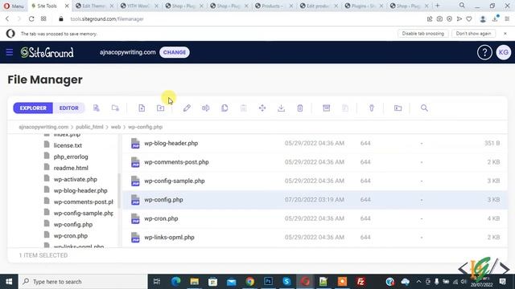Viewport: 515px width, 289px height.
Task: Switch to the Plugins browser tab
Action: (363, 6)
